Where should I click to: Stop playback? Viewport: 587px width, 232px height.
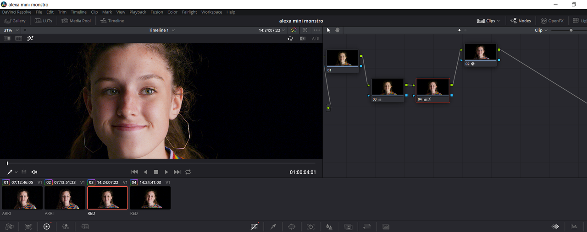(x=156, y=172)
